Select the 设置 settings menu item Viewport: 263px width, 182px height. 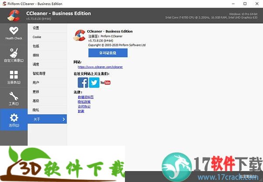point(47,28)
